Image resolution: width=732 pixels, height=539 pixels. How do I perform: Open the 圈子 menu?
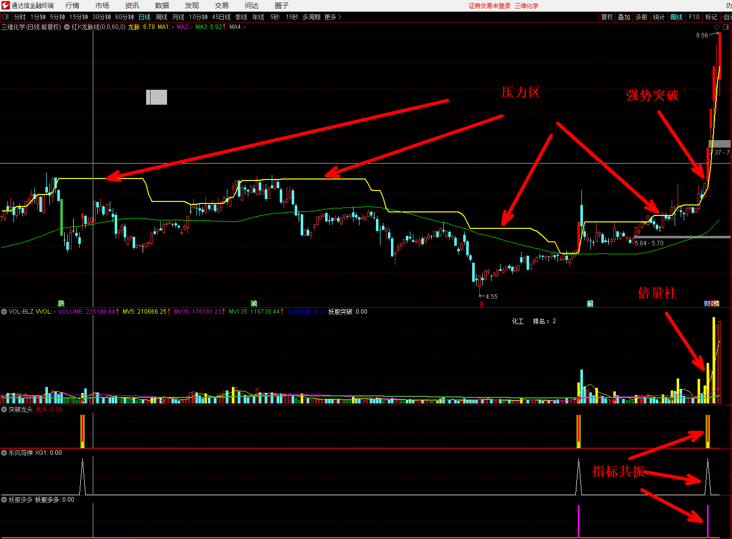click(x=282, y=5)
